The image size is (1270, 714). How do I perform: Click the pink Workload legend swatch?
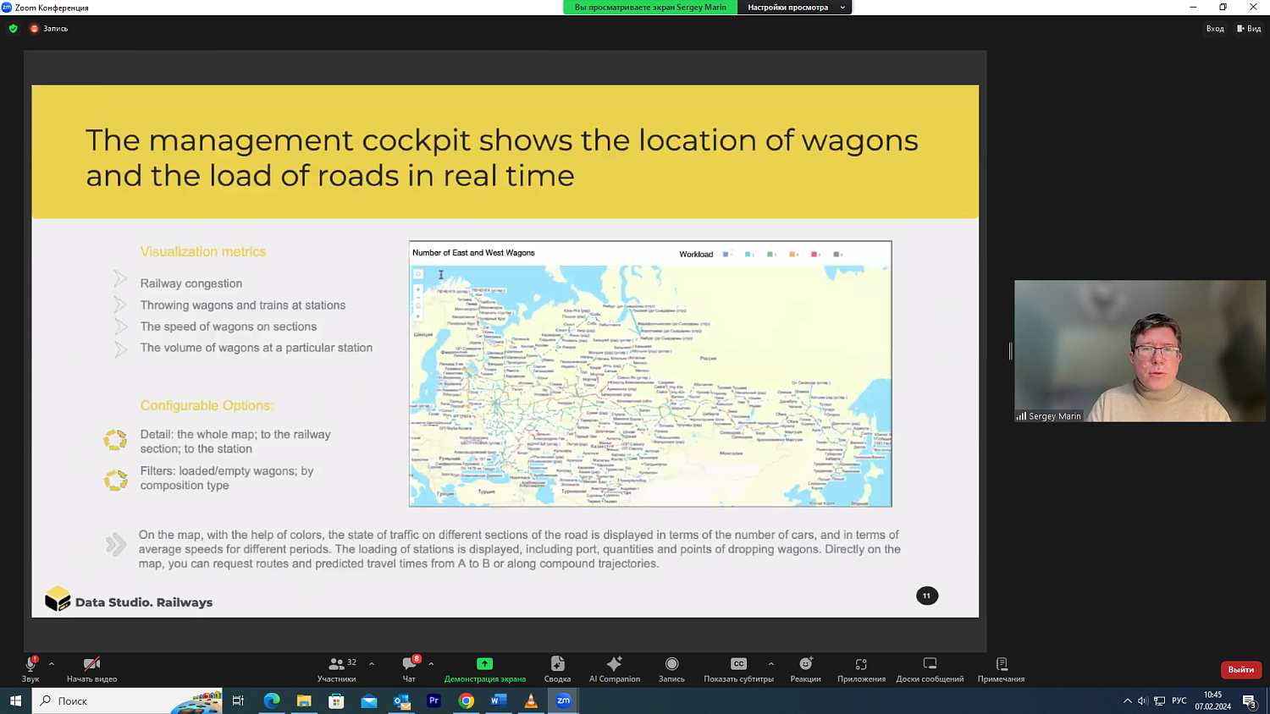coord(814,254)
